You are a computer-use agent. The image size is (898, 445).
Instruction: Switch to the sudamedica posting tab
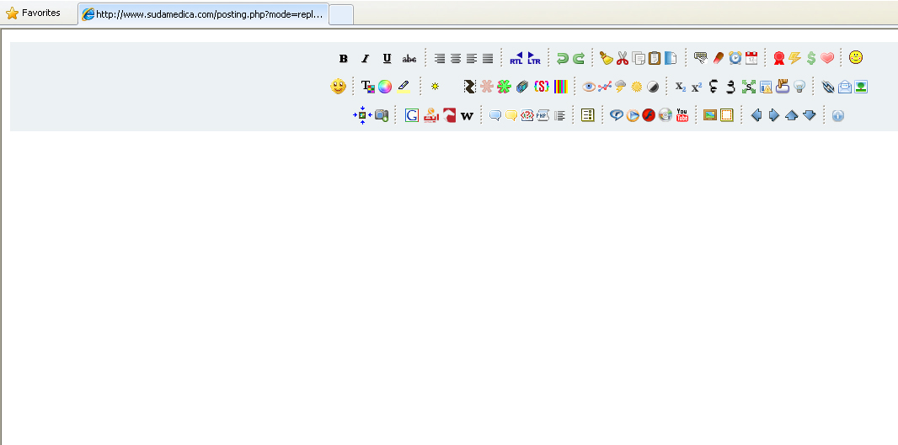pyautogui.click(x=202, y=14)
